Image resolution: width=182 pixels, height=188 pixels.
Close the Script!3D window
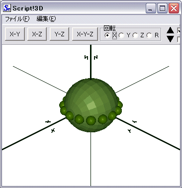(174, 8)
